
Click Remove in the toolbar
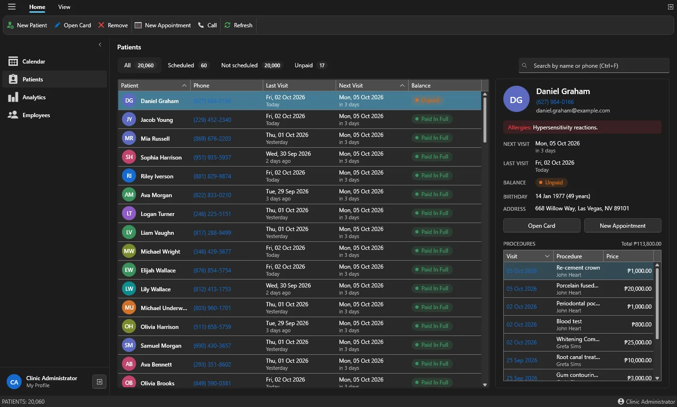pos(113,25)
